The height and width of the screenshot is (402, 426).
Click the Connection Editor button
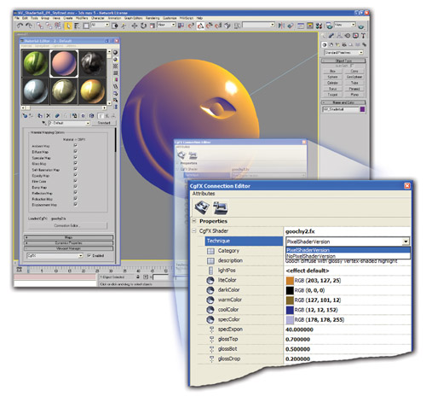coord(67,225)
